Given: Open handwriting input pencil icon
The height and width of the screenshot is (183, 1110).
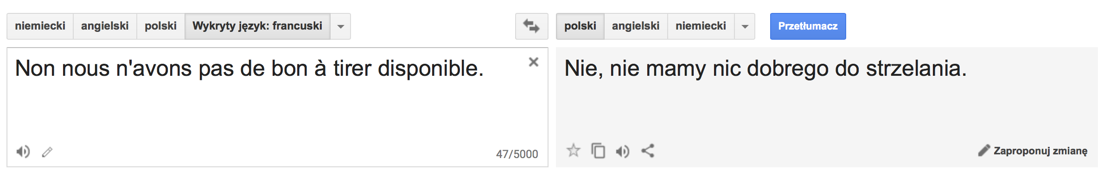Looking at the screenshot, I should [x=47, y=152].
